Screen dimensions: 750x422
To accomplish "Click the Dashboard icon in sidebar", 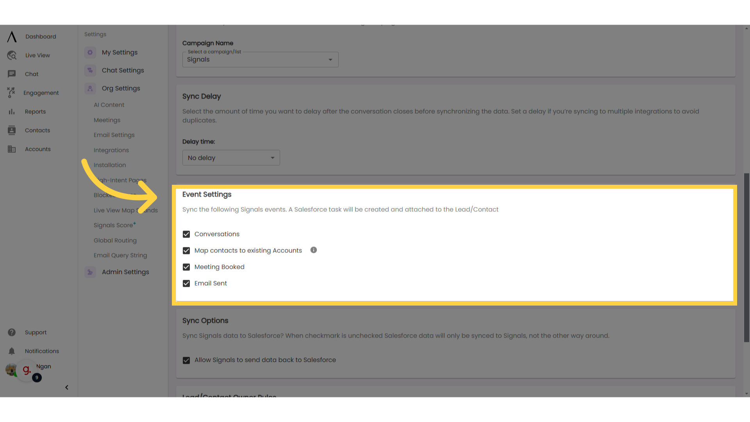I will click(x=11, y=36).
